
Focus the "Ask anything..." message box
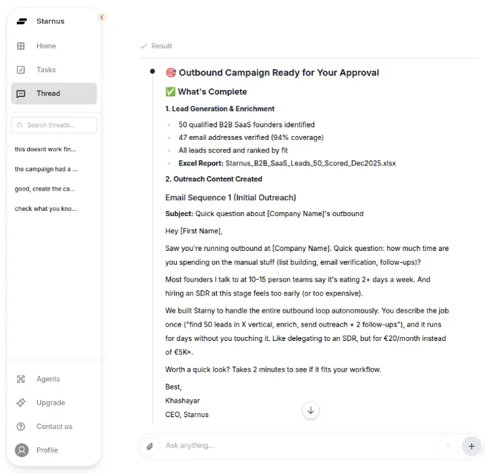296,445
